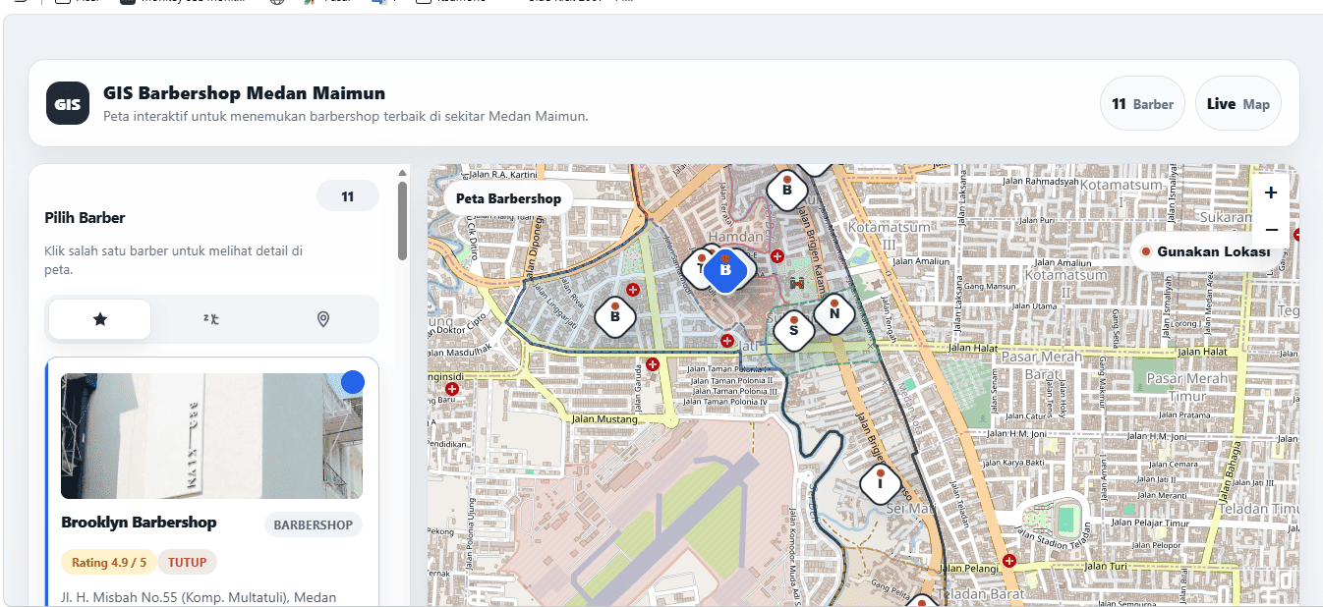
Task: Click hospital cross icon above the left B marker
Action: point(633,290)
